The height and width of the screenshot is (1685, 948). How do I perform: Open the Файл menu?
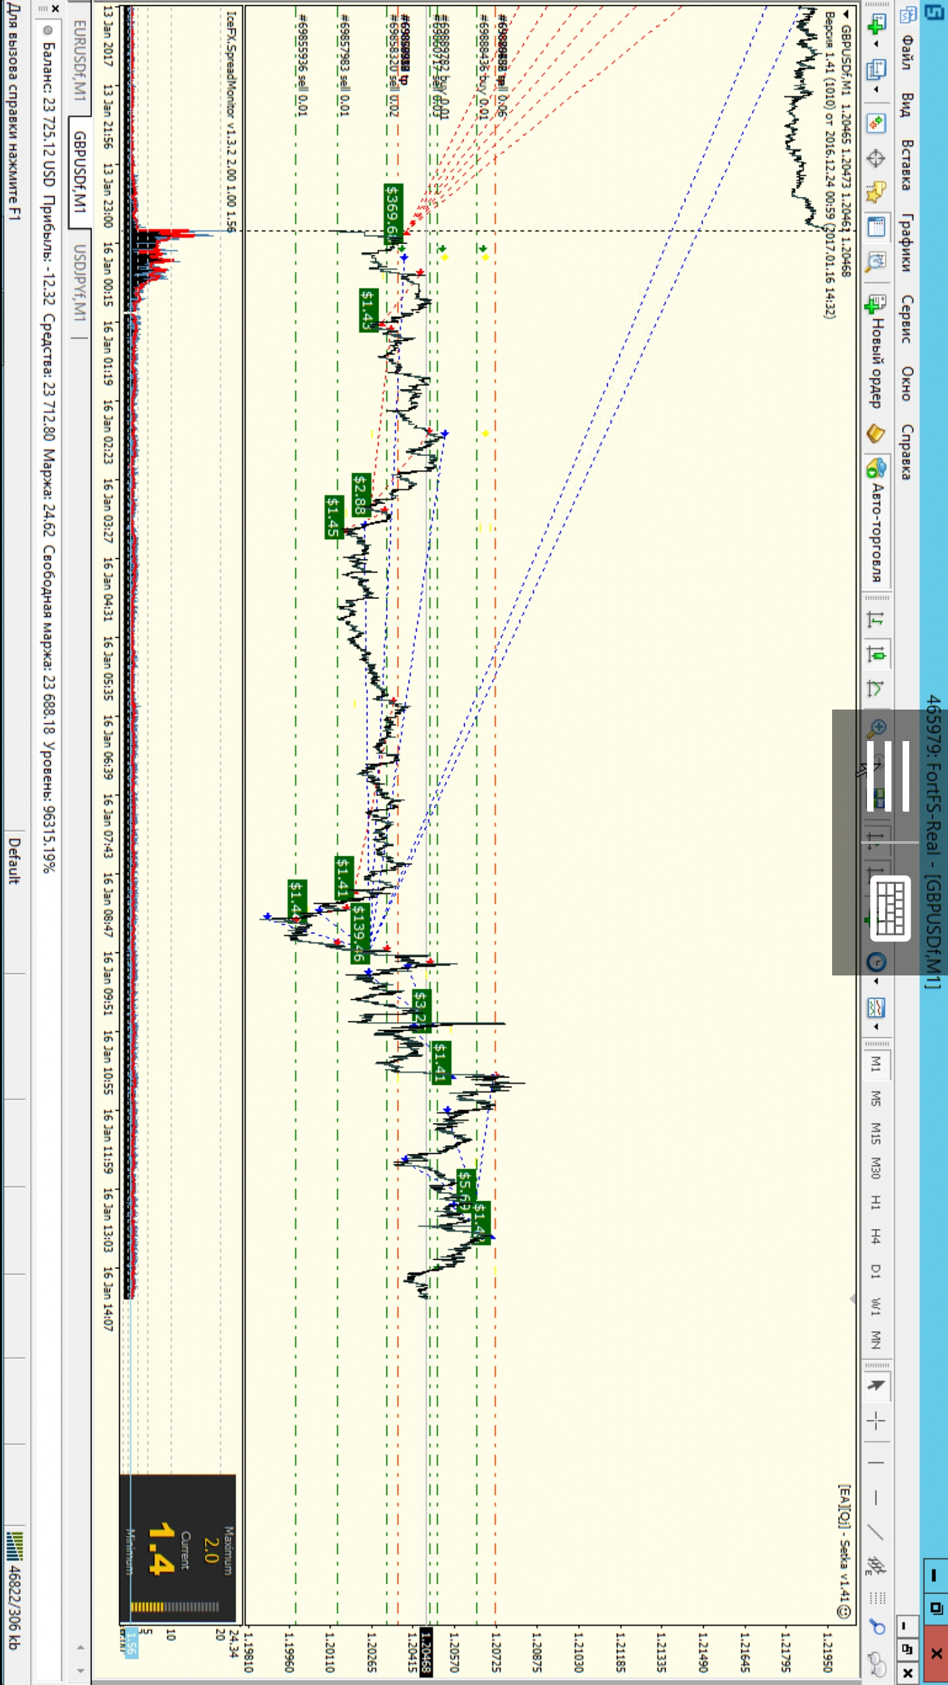click(x=907, y=52)
